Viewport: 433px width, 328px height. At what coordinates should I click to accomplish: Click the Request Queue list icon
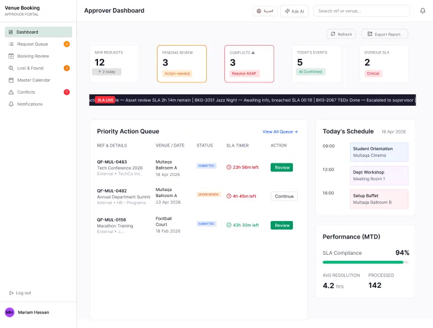click(x=11, y=44)
